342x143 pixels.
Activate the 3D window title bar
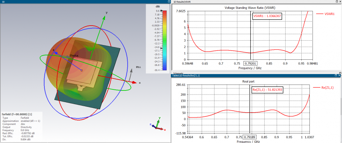click(68, 2)
